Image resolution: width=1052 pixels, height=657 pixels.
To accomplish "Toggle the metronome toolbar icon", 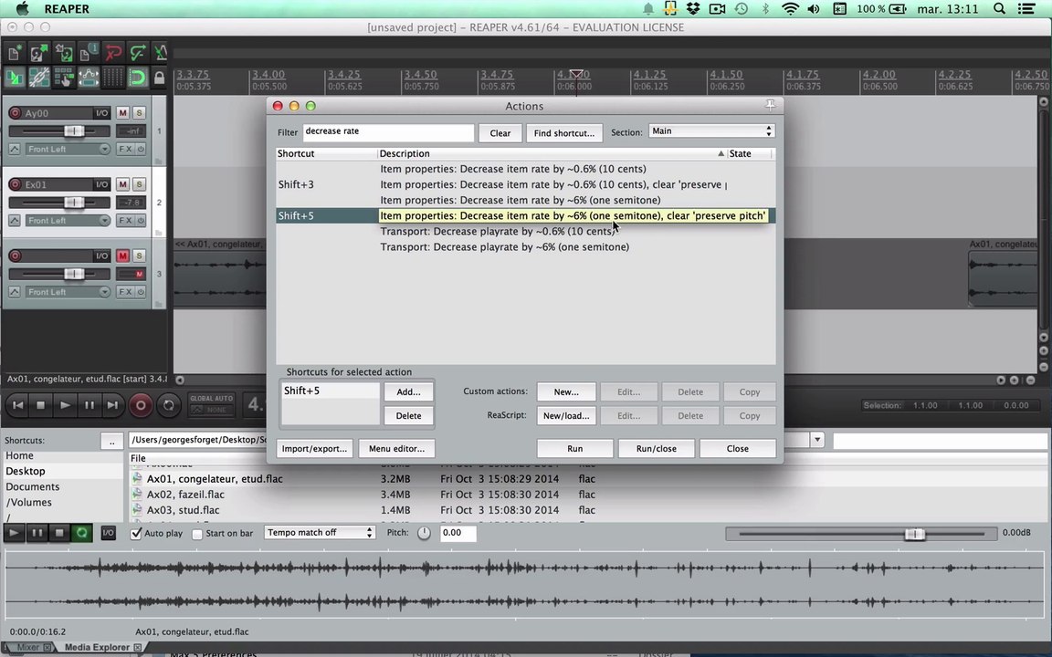I will point(161,52).
